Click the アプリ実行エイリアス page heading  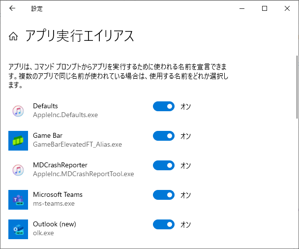pos(80,36)
